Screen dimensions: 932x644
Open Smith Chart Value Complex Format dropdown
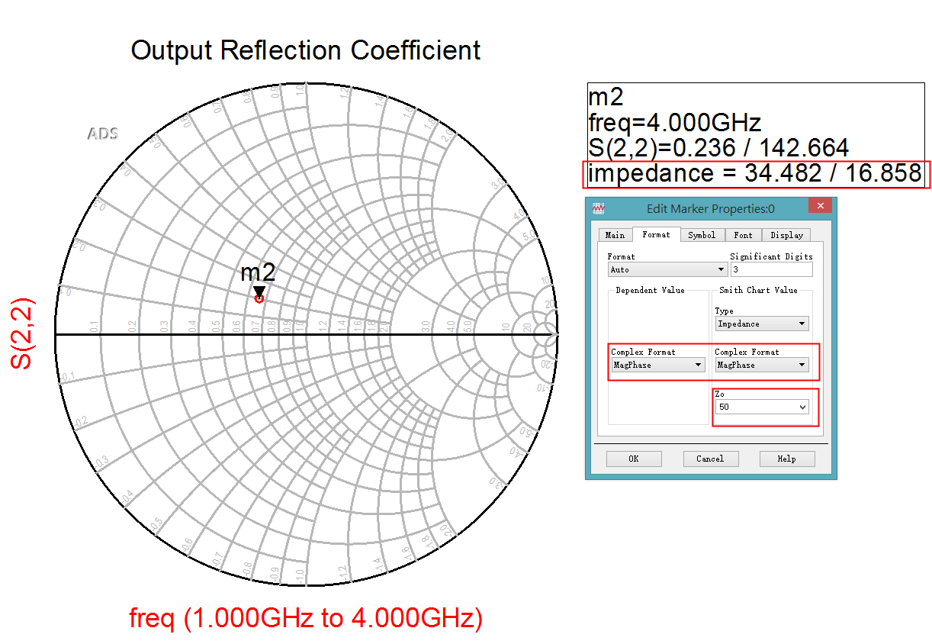761,365
